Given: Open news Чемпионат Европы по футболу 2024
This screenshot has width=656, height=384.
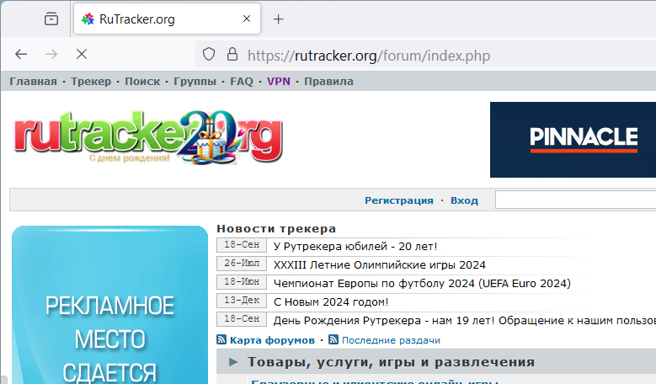Looking at the screenshot, I should (x=422, y=283).
